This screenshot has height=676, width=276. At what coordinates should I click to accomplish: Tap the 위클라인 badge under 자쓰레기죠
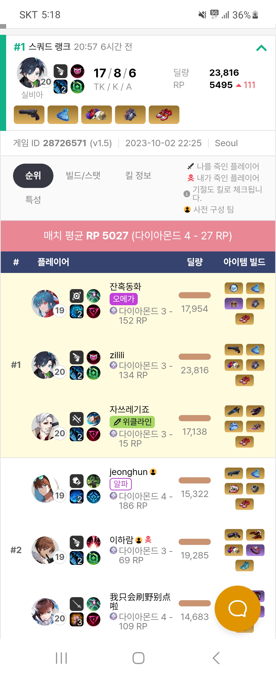click(132, 422)
